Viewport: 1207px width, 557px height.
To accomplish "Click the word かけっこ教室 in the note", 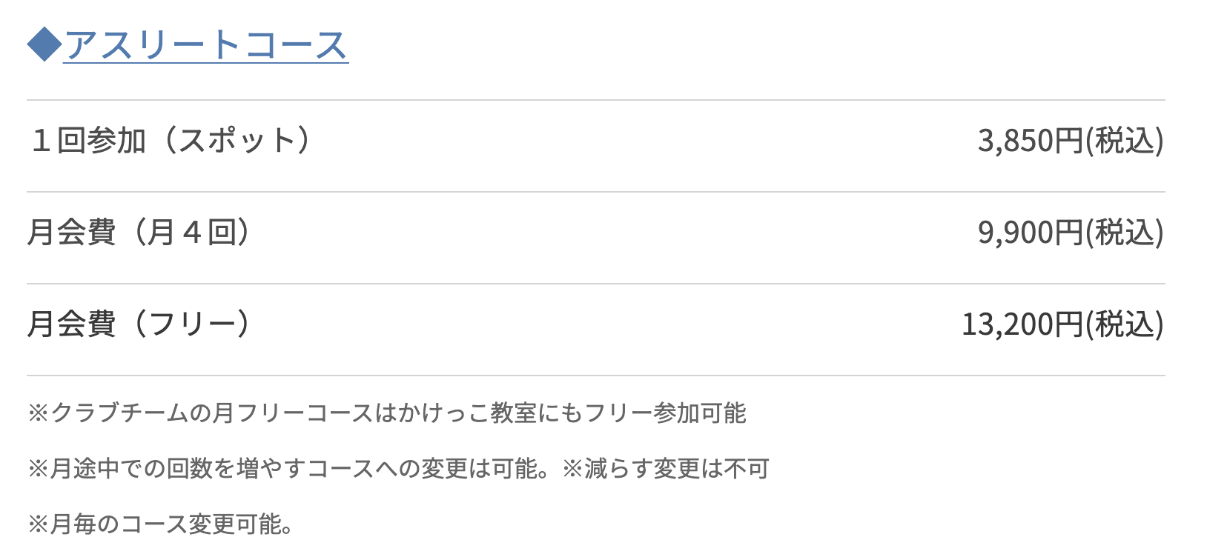I will pos(466,413).
